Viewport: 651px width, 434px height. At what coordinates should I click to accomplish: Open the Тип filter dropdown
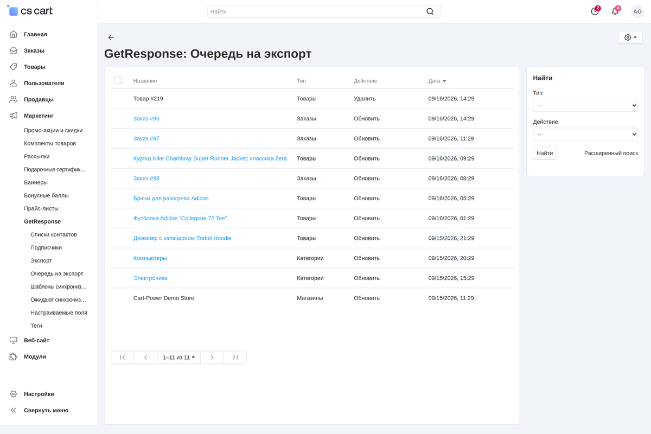point(585,105)
